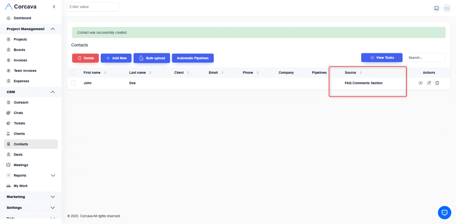
Task: Click the Invoices icon in the sidebar
Action: 8,60
